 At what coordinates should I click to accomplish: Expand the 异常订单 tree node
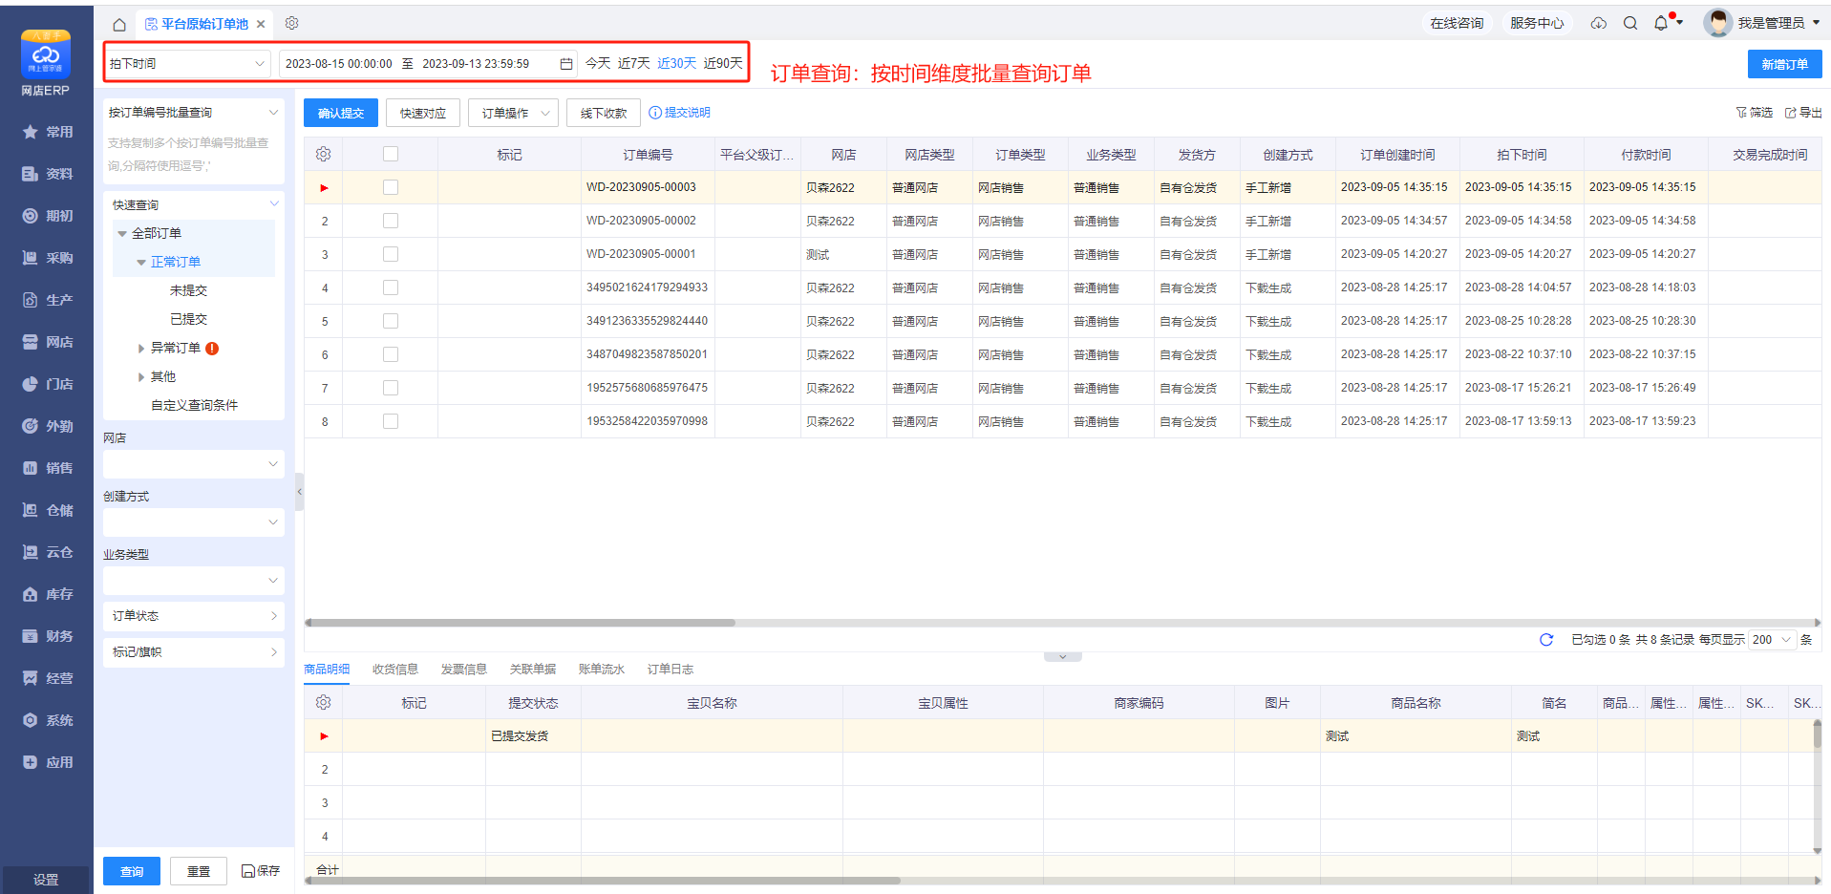coord(141,349)
